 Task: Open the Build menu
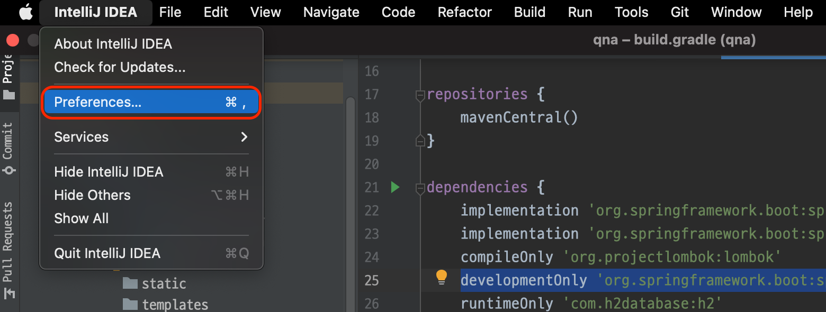529,12
